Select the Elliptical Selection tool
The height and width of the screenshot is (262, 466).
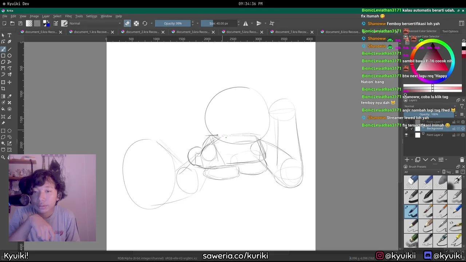(9, 131)
